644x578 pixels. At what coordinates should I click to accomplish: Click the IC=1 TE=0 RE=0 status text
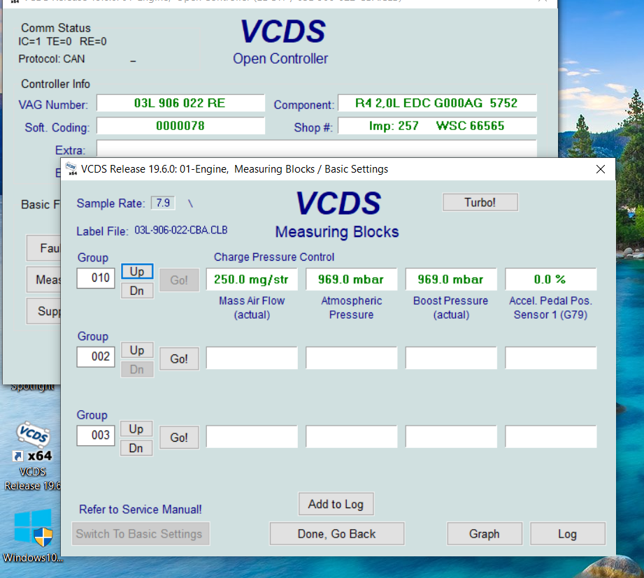[62, 41]
